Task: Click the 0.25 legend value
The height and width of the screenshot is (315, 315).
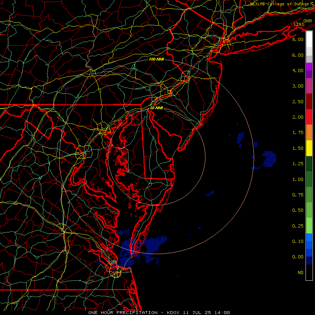Action: pyautogui.click(x=298, y=226)
